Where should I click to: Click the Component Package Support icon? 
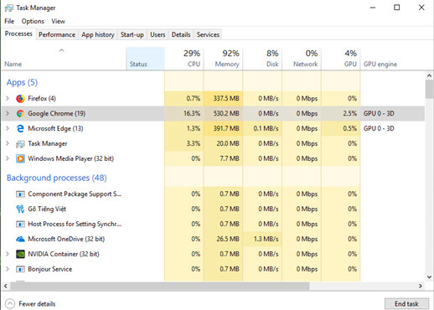click(x=20, y=194)
